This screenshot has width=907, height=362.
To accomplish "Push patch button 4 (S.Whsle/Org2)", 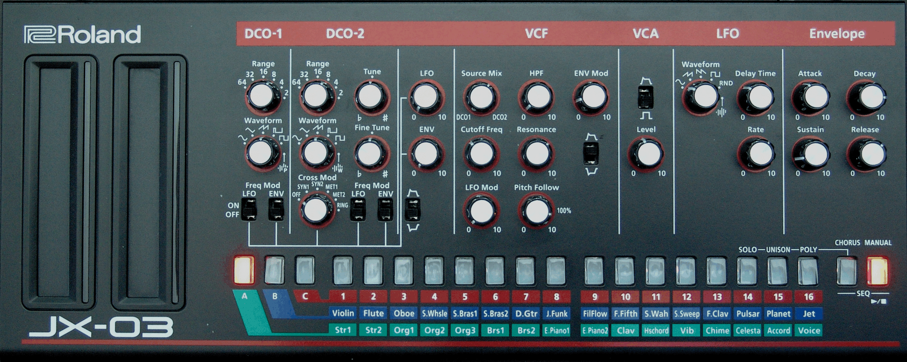I will [x=434, y=270].
